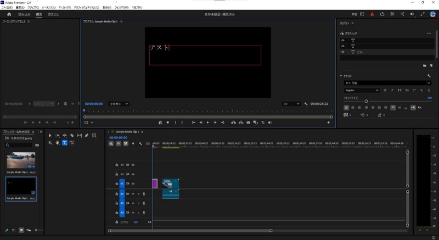Click Export Frame camera icon
This screenshot has height=240, width=439.
coord(248,122)
